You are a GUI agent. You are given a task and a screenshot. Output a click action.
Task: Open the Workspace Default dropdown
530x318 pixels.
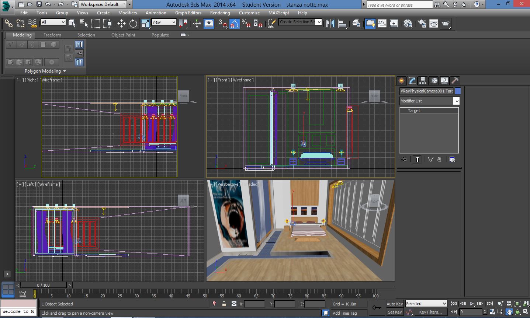(103, 4)
